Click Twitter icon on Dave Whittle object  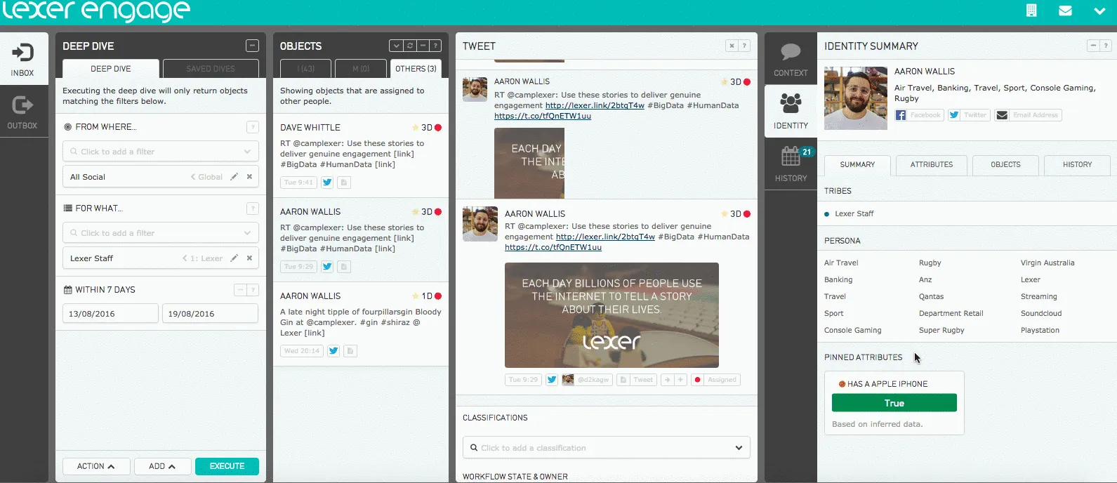click(327, 183)
